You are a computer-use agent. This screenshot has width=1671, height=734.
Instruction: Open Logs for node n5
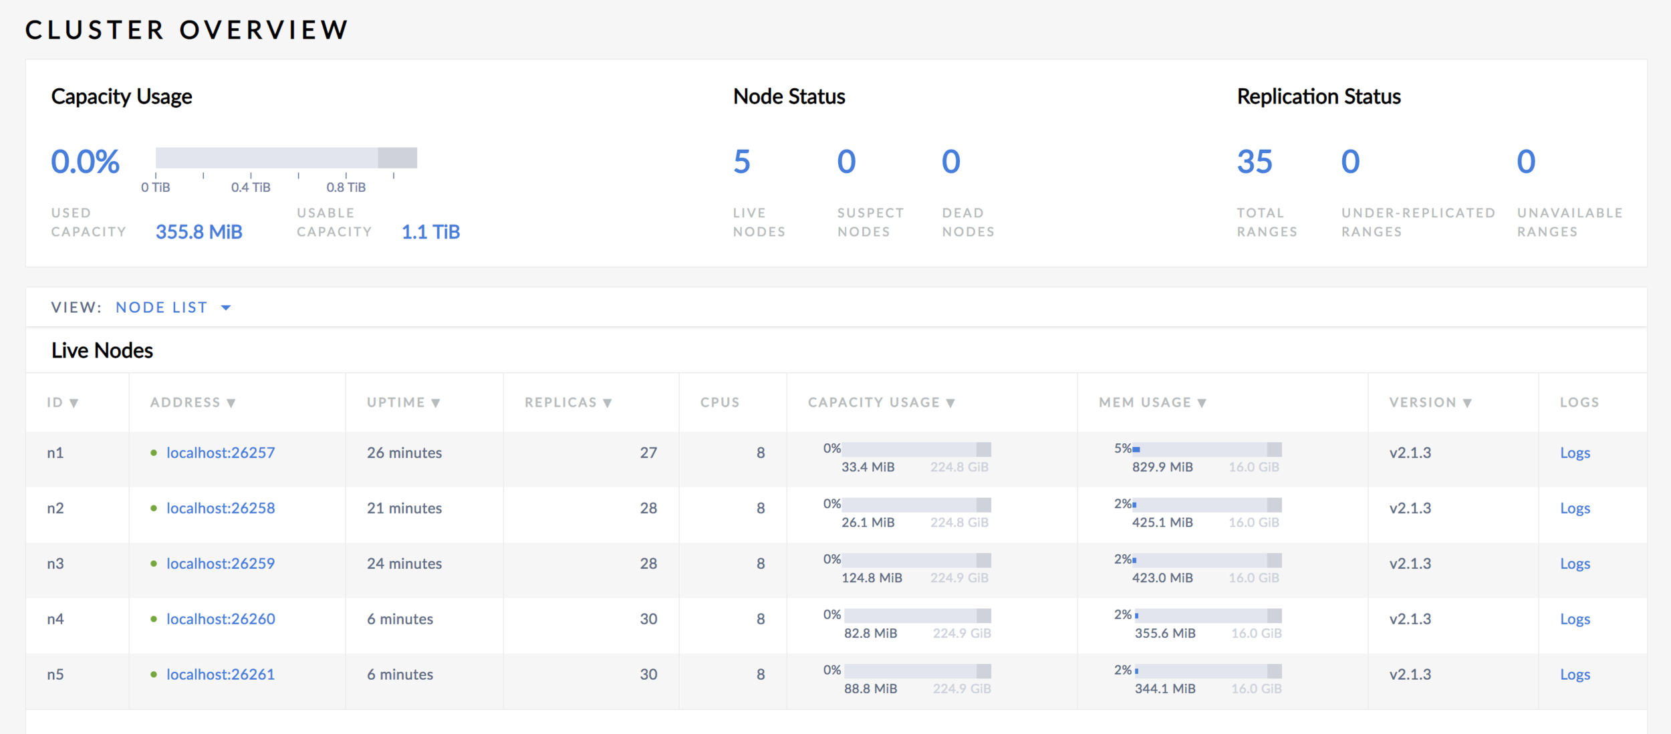point(1575,675)
